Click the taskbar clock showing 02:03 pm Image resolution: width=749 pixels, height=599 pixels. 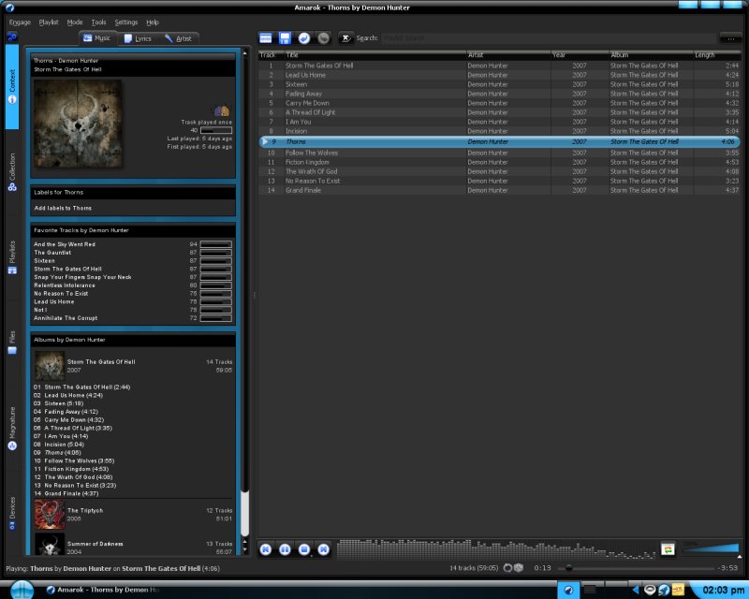pyautogui.click(x=723, y=591)
